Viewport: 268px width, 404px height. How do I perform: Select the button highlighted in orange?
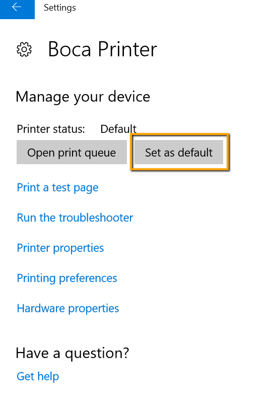(x=179, y=152)
